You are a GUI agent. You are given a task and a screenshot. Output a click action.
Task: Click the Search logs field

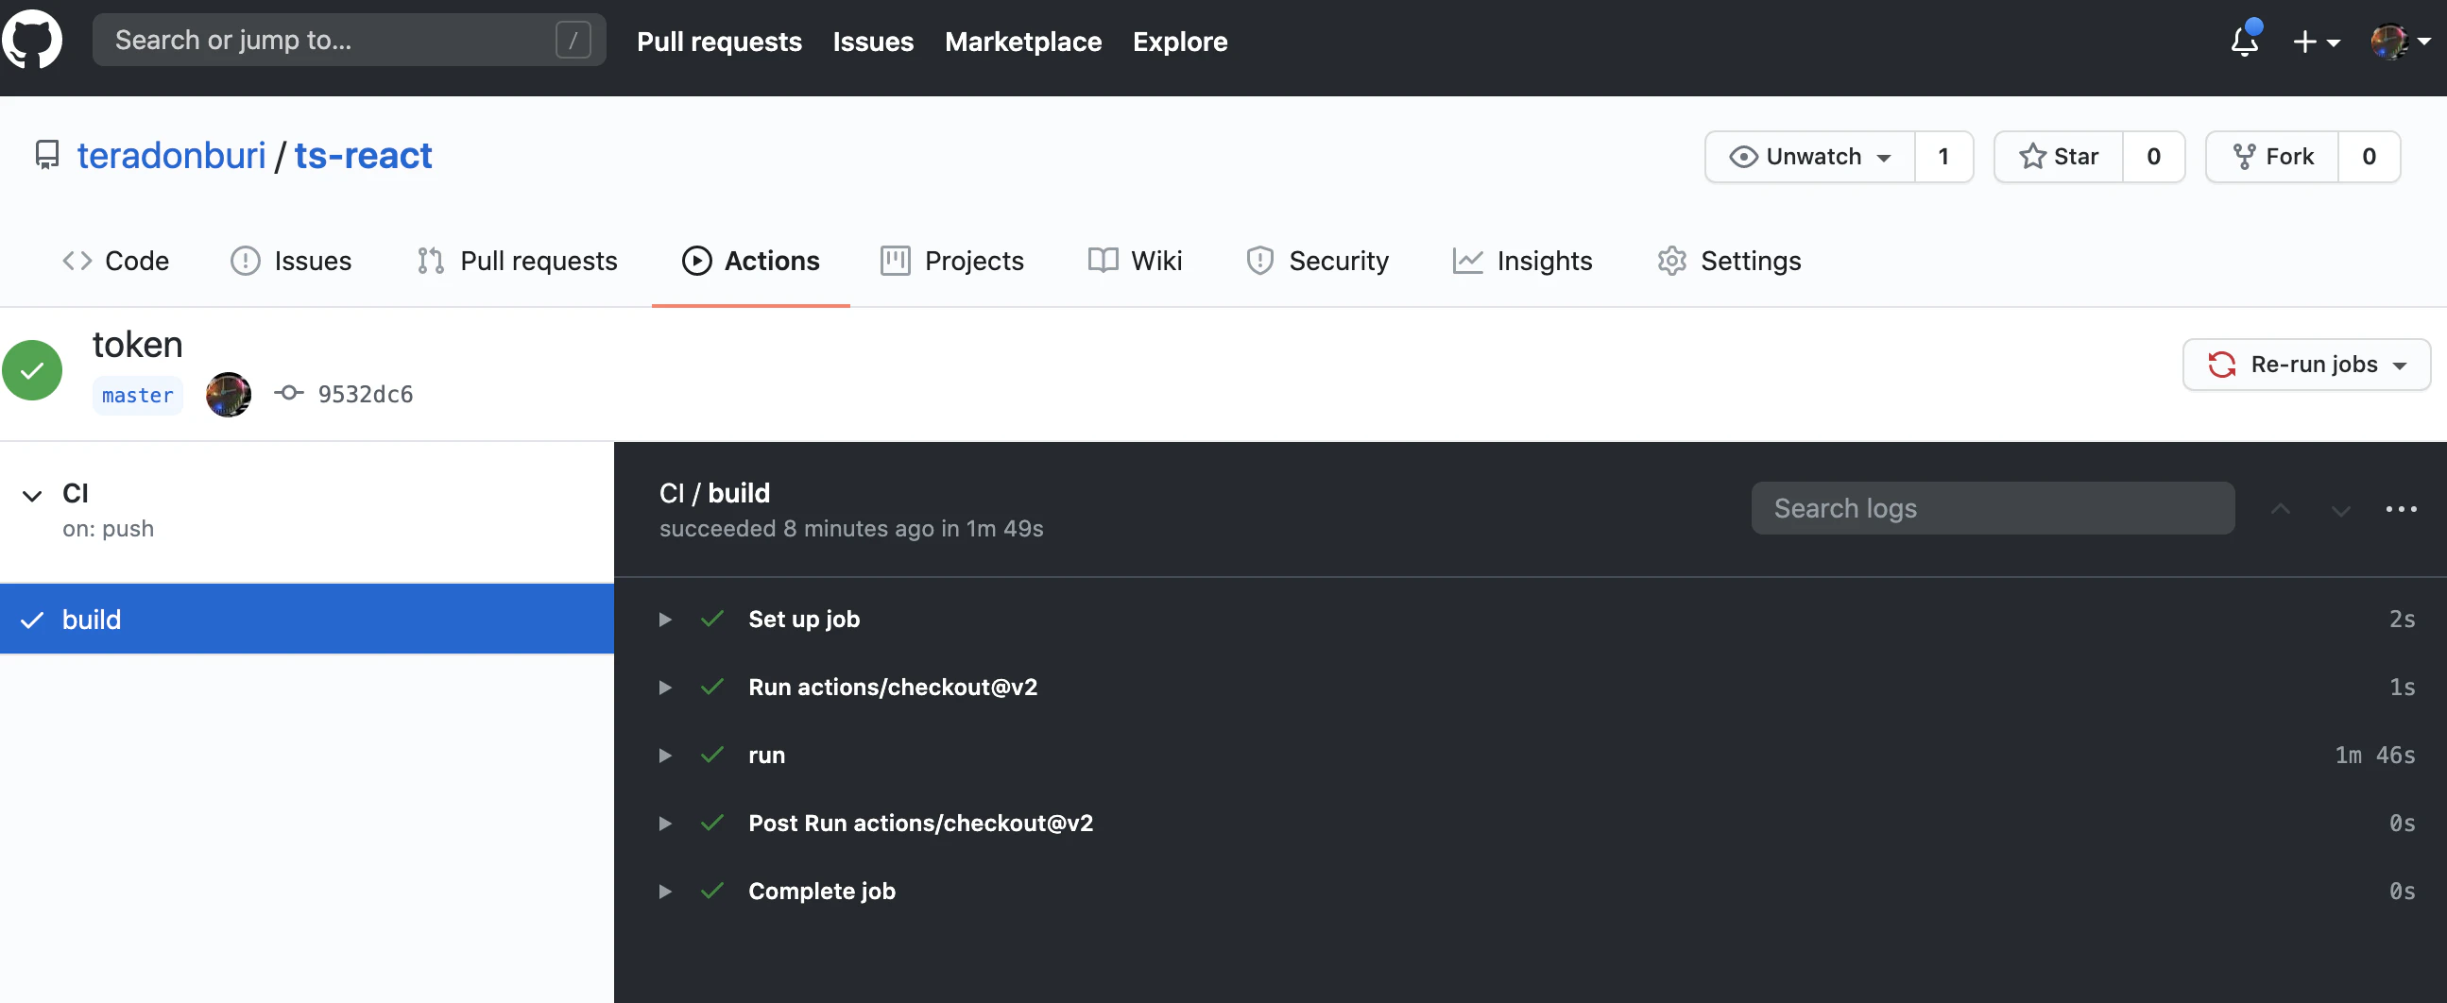(x=1992, y=508)
